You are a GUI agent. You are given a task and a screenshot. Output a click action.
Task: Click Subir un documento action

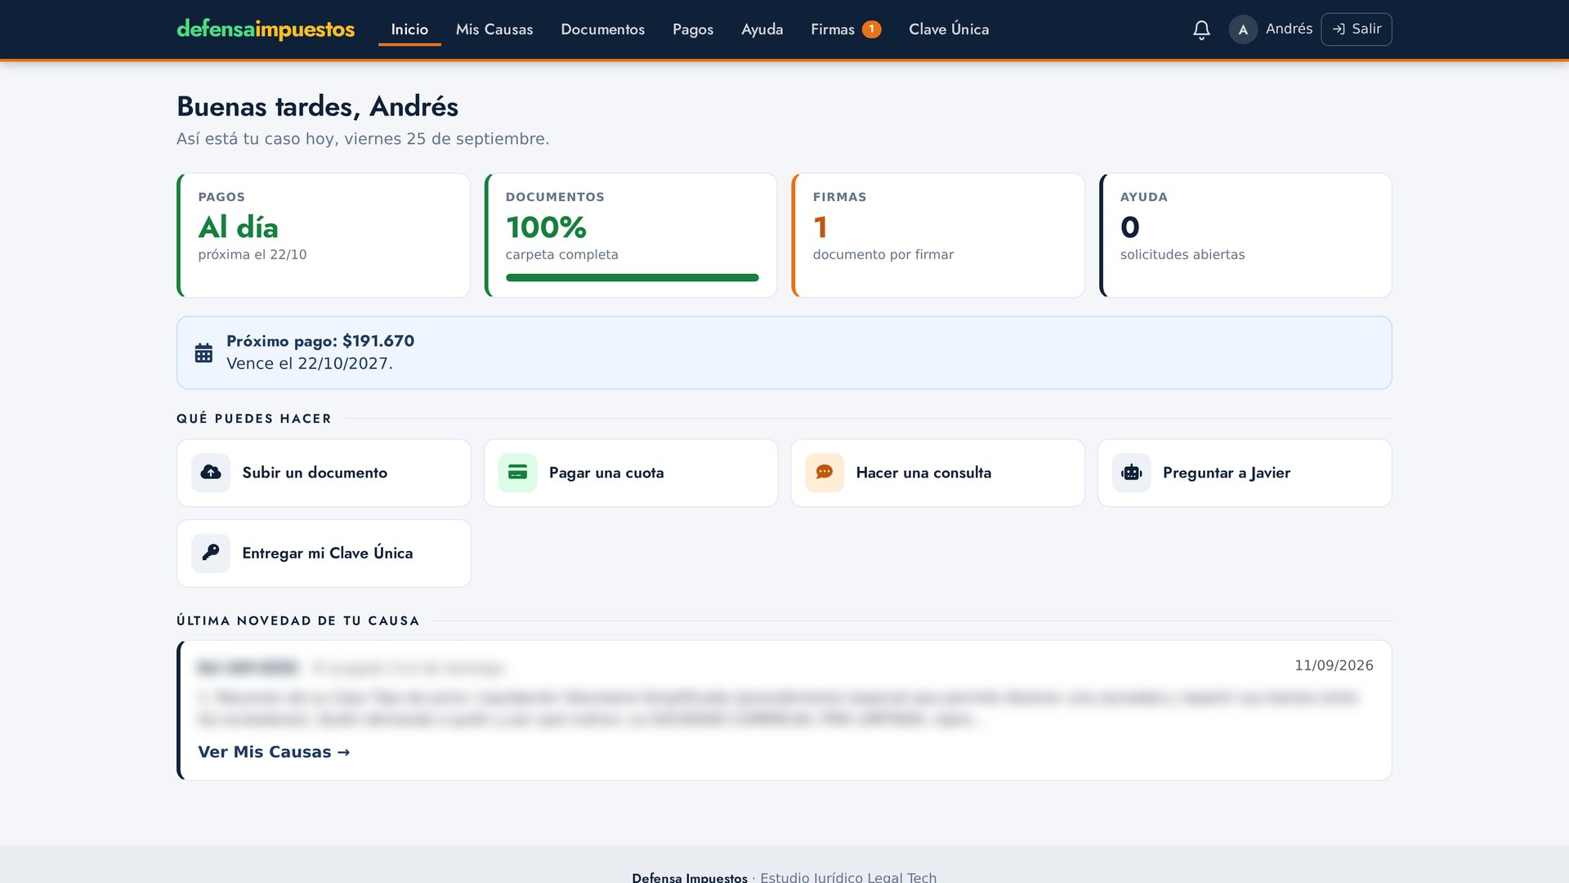[x=324, y=473]
